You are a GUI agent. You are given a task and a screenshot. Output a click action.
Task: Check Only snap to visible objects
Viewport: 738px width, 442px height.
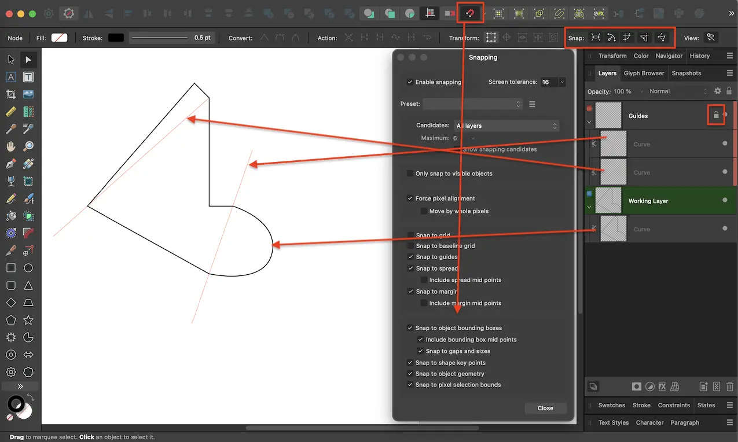(410, 174)
